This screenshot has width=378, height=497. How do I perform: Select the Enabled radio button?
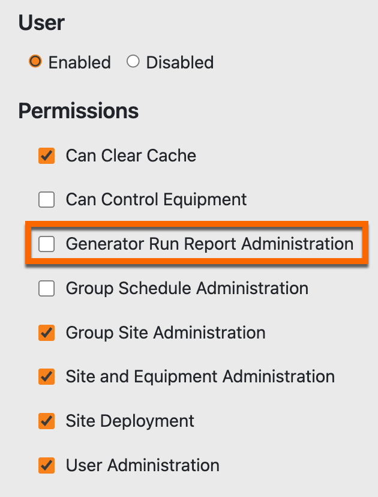(x=35, y=61)
